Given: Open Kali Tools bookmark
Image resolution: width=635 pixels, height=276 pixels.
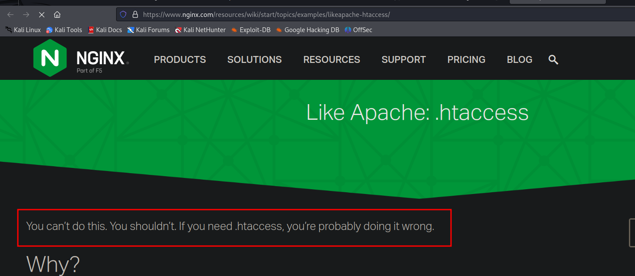Looking at the screenshot, I should tap(64, 30).
